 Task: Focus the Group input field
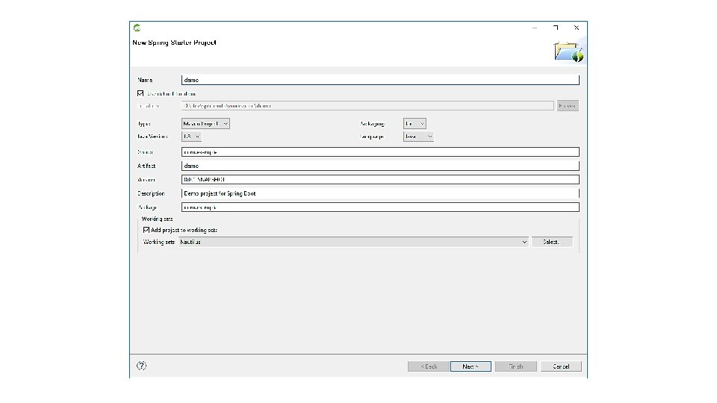tap(380, 151)
